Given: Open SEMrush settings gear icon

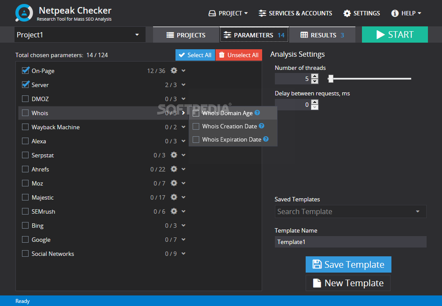Looking at the screenshot, I should point(174,211).
